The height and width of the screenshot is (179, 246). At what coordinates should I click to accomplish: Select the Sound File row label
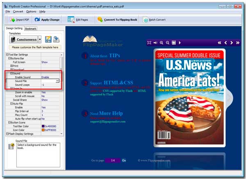pyautogui.click(x=21, y=81)
